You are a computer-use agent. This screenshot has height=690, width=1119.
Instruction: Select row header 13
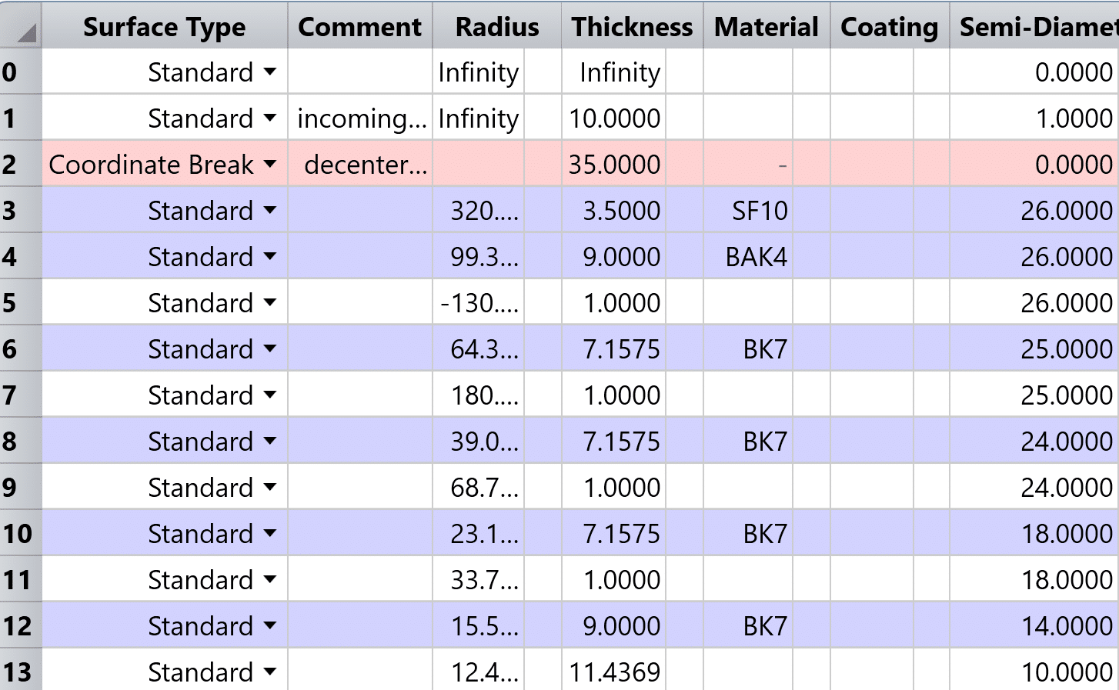coord(21,670)
